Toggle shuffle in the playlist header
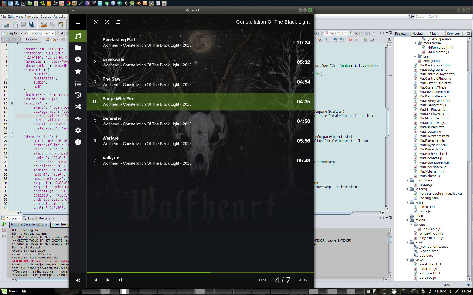This screenshot has width=473, height=295. (107, 22)
